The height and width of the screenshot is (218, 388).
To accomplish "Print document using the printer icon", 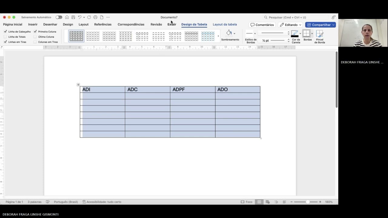I will (x=95, y=17).
